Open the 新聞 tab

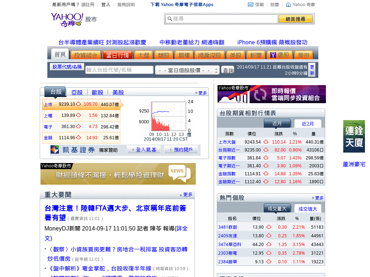[x=256, y=55]
